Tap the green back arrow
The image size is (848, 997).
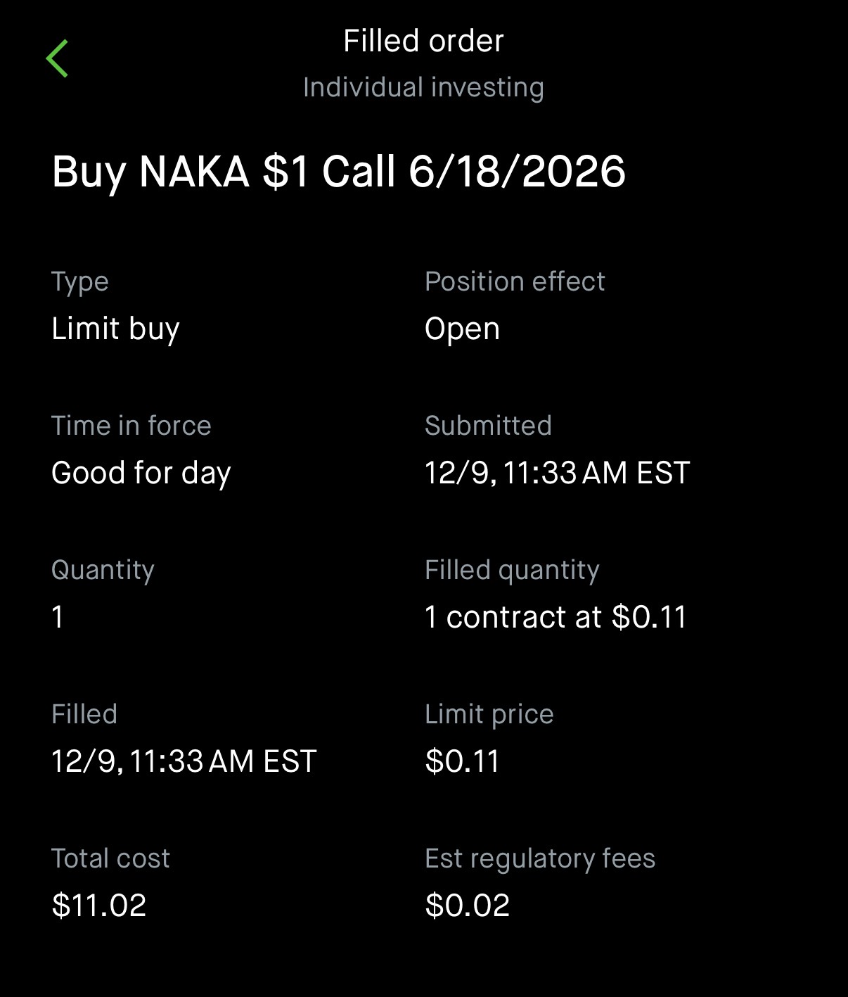click(57, 58)
